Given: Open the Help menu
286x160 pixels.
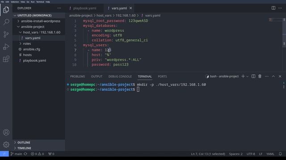Looking at the screenshot, I should click(x=48, y=2).
